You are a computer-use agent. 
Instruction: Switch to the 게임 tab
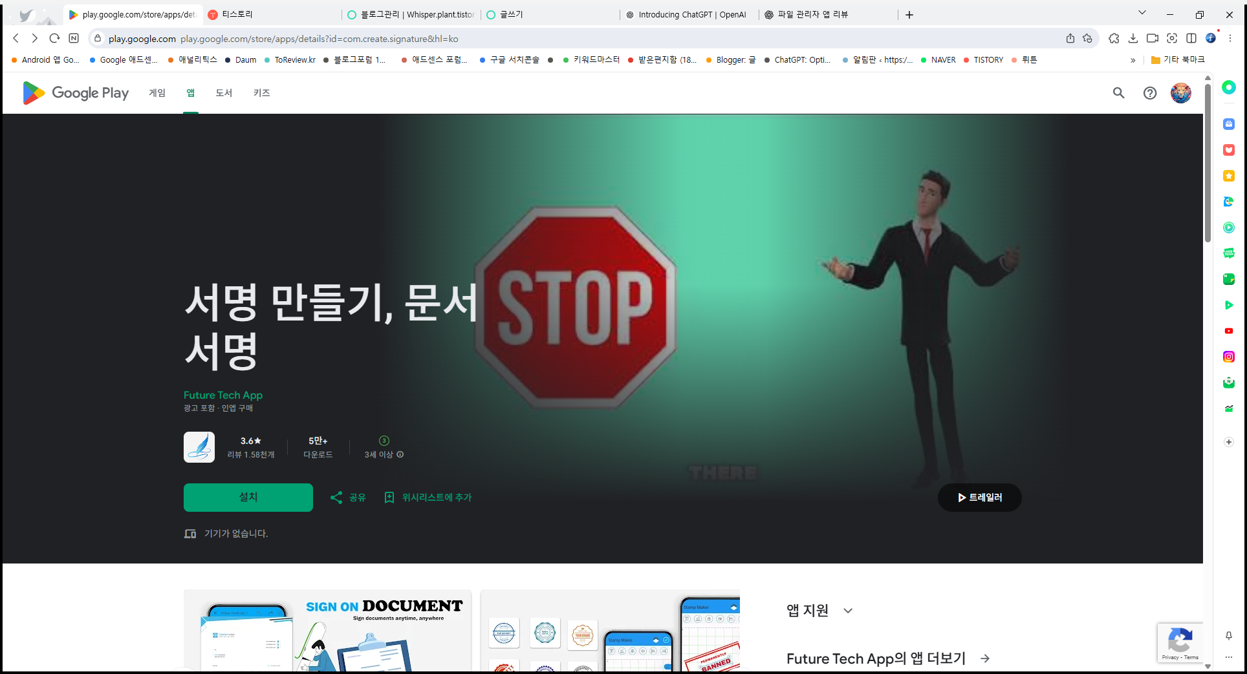click(x=156, y=92)
